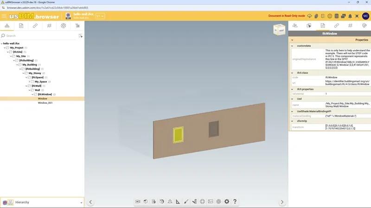Screen dimensions: 371x208
Task: Collapse the UsdShade:MaterialBindingAPI group
Action: pyautogui.click(x=292, y=111)
